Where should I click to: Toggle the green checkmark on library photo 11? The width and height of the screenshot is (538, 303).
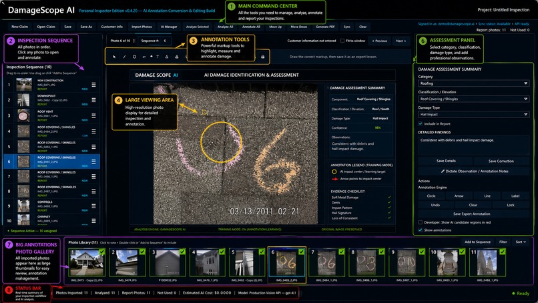[x=503, y=252]
